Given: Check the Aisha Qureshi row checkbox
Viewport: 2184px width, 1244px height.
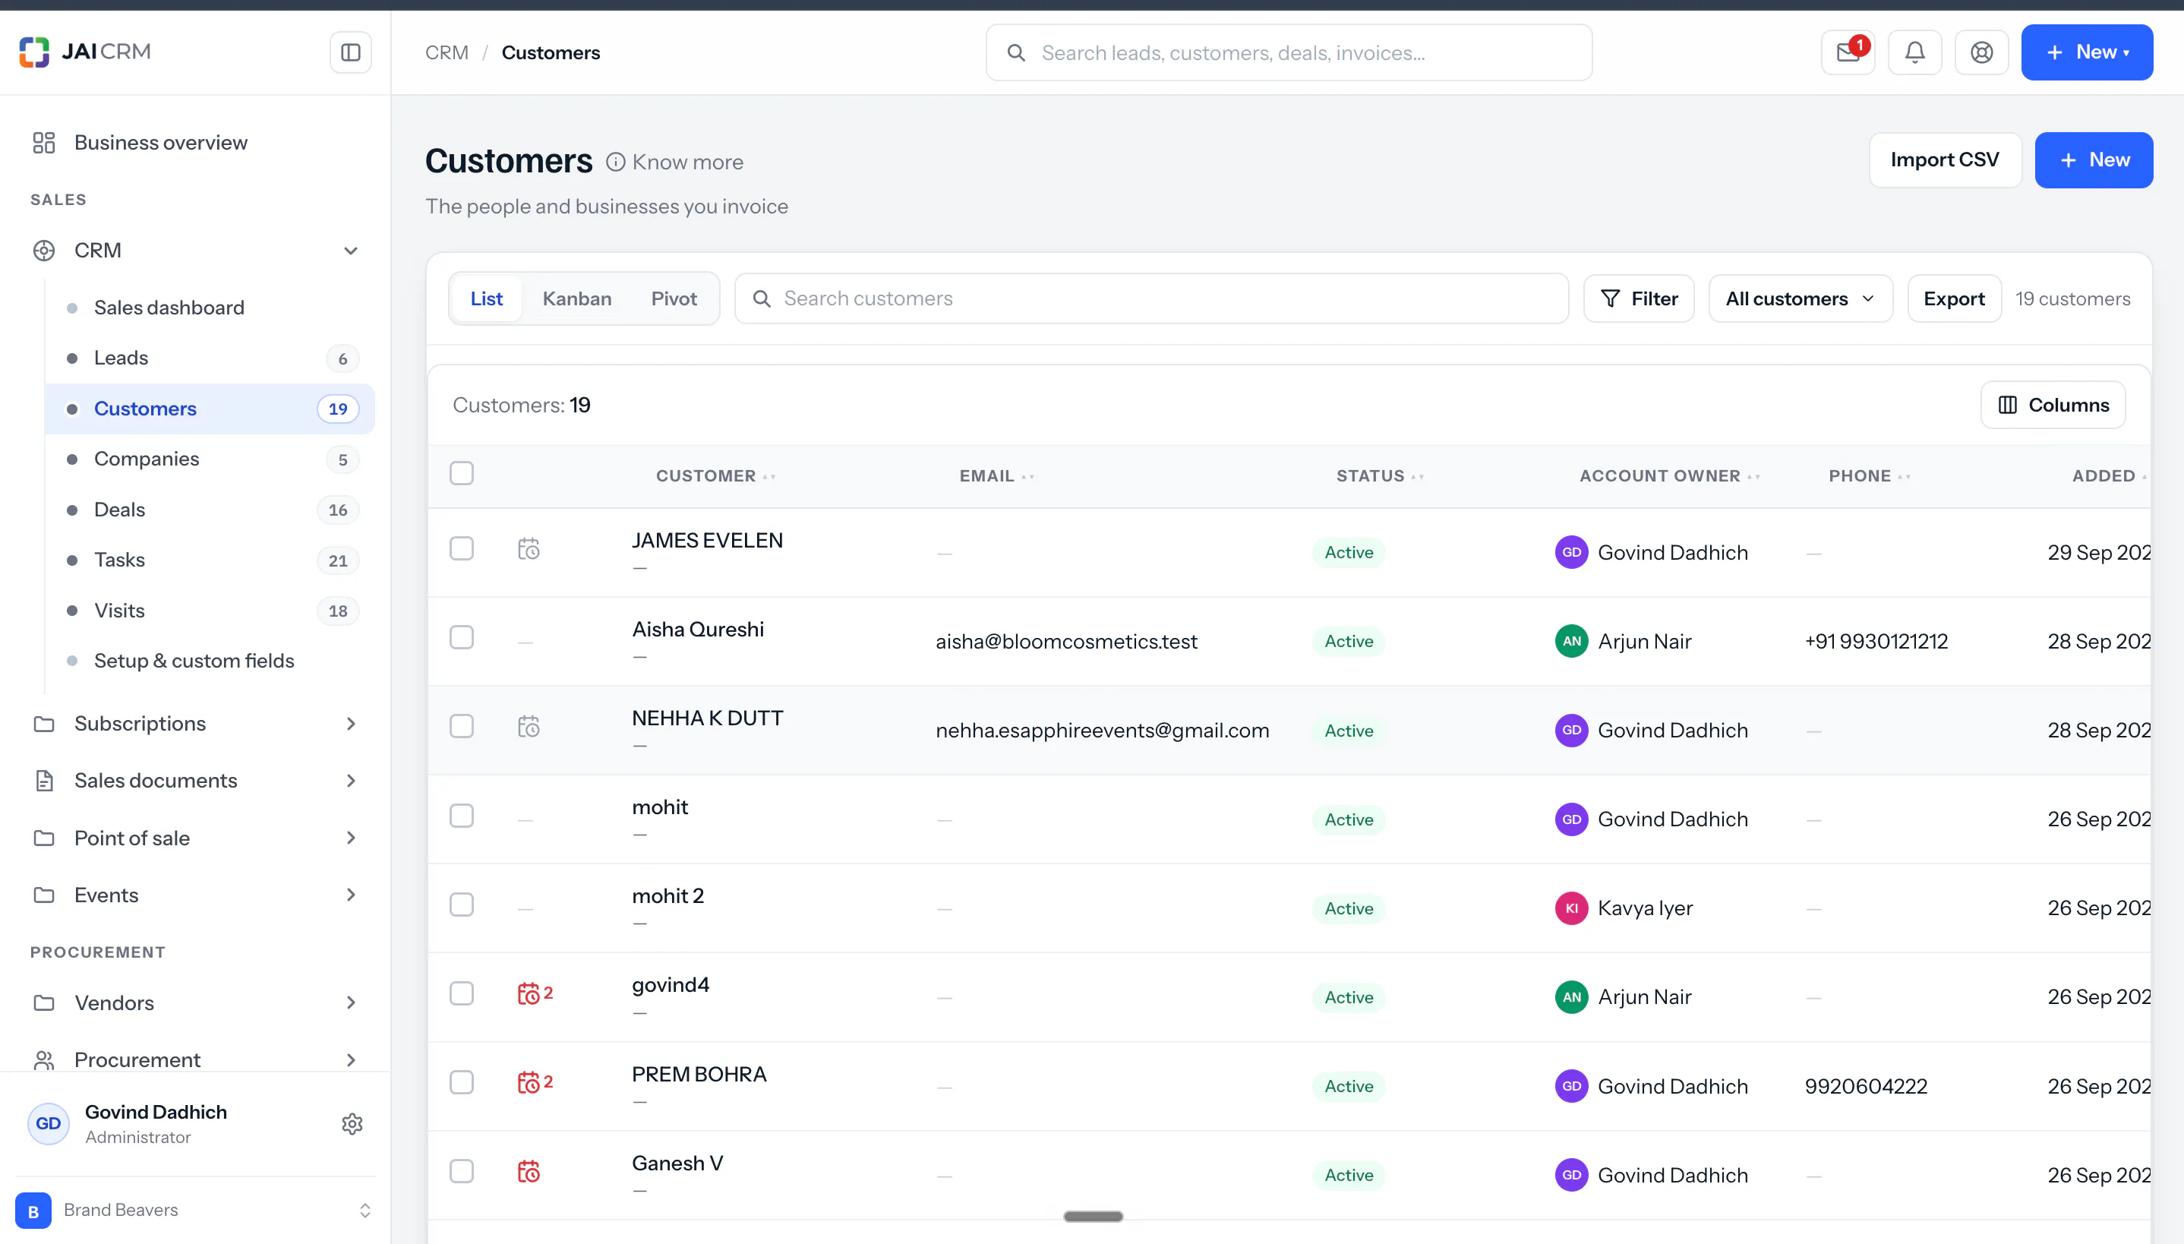Looking at the screenshot, I should click(x=461, y=637).
